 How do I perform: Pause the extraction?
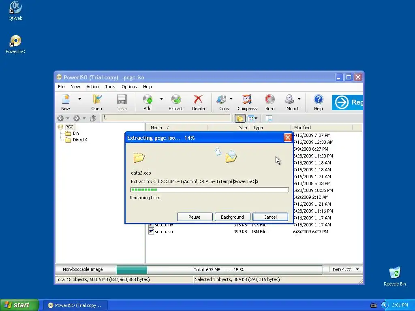[195, 217]
